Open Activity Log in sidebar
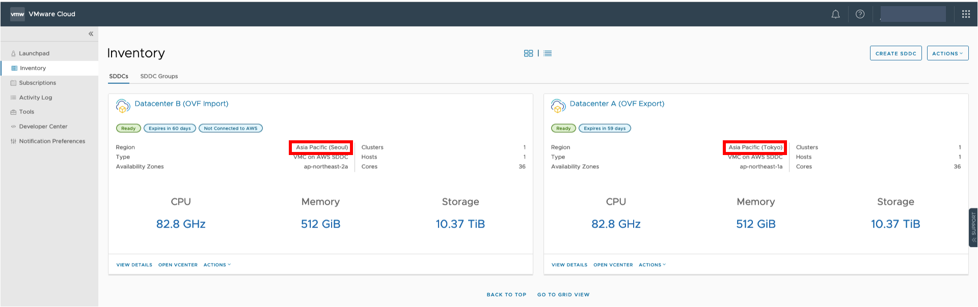Viewport: 978px width, 307px height. (x=36, y=98)
